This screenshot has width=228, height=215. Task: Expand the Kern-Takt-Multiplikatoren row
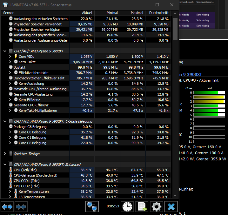(10, 110)
